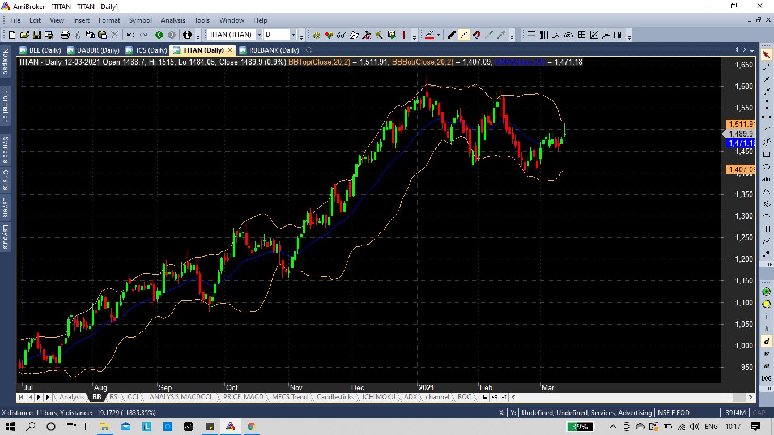Screen dimensions: 774x435
Task: Click the New file icon in toolbar
Action: point(11,35)
